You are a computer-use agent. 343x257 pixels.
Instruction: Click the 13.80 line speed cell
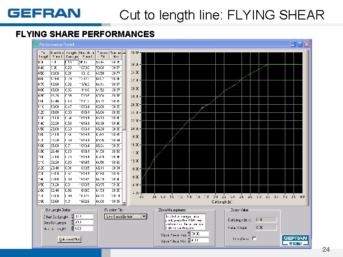pos(57,85)
